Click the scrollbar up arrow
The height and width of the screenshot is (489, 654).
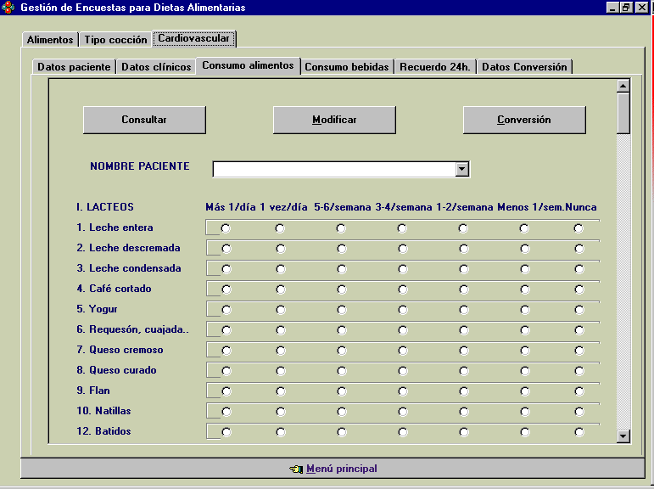623,86
